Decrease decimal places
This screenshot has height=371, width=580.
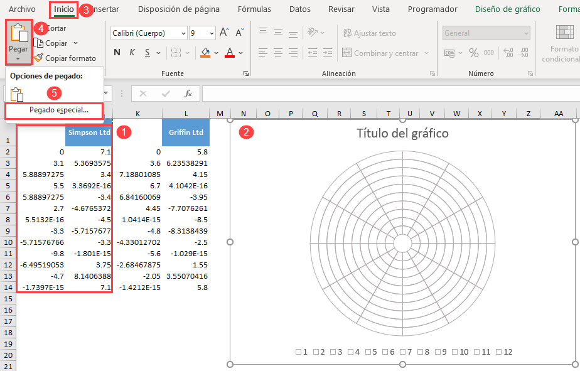click(524, 53)
